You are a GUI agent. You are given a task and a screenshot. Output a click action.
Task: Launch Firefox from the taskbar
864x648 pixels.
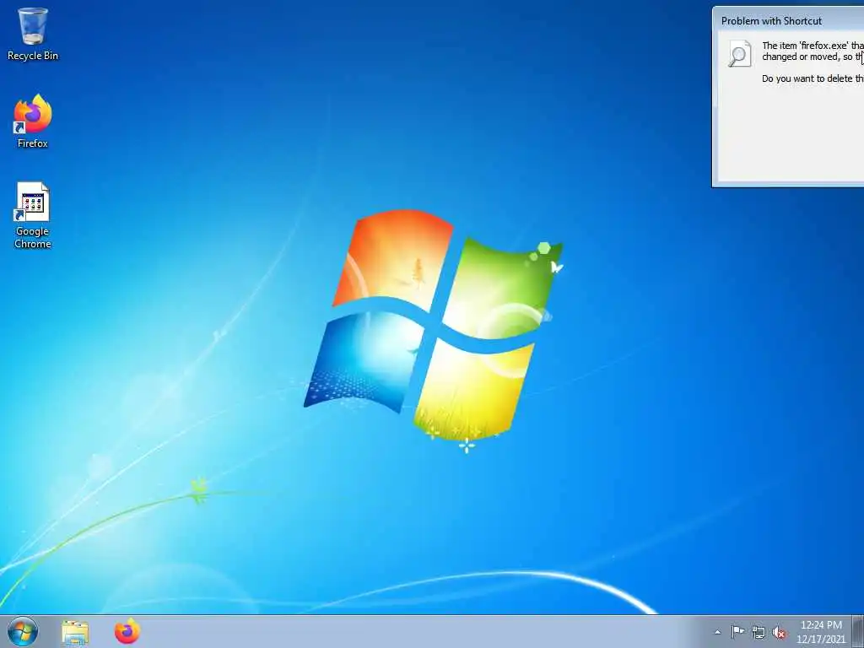tap(127, 631)
